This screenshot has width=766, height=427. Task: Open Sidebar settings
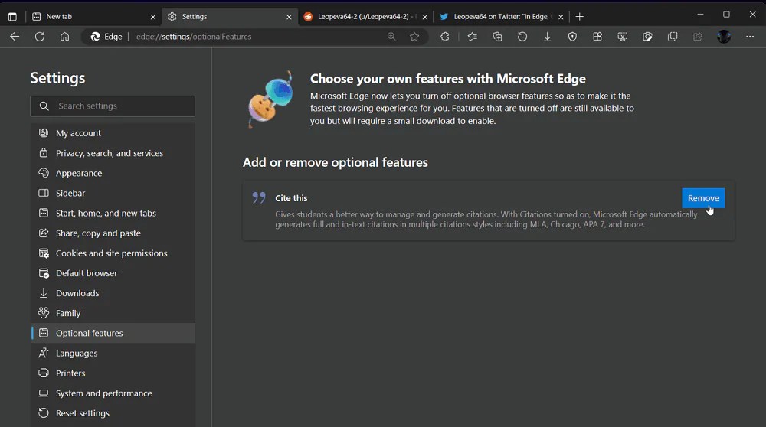coord(113,193)
